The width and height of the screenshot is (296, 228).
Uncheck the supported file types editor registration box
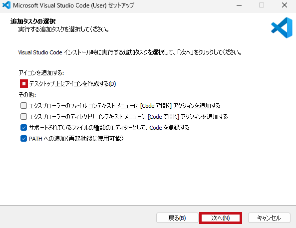point(23,128)
